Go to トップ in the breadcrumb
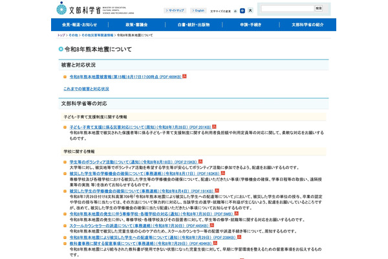 [x=61, y=35]
